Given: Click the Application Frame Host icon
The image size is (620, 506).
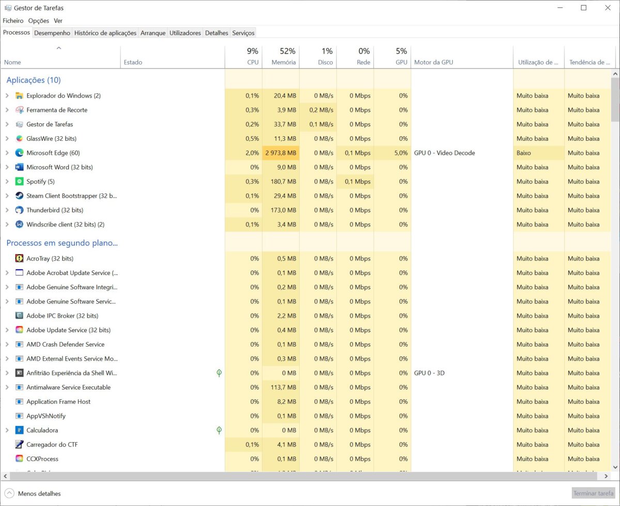Looking at the screenshot, I should pos(19,402).
